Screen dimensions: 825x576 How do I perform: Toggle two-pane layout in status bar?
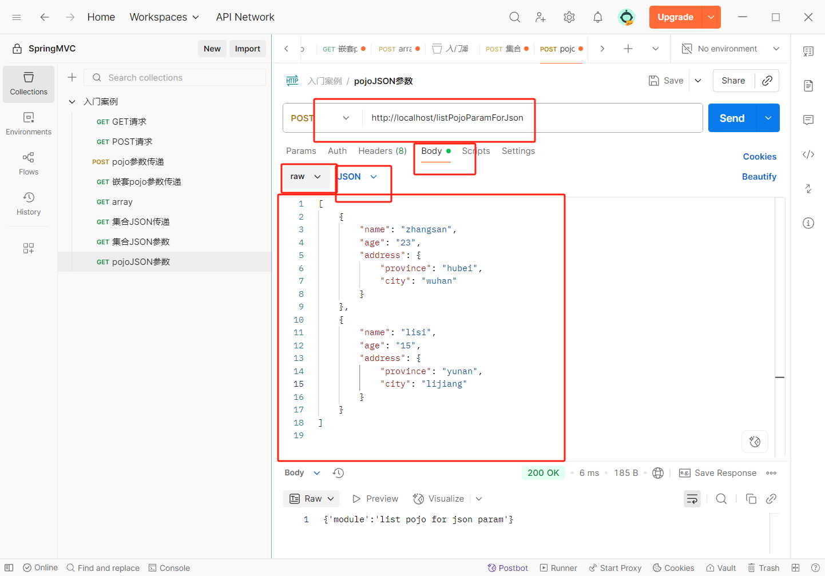pyautogui.click(x=795, y=567)
